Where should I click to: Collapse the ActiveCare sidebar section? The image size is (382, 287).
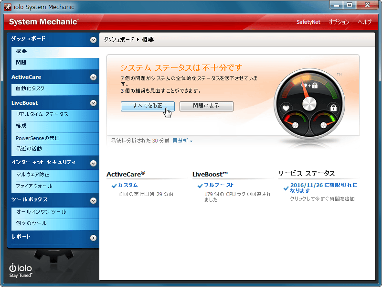(x=93, y=77)
